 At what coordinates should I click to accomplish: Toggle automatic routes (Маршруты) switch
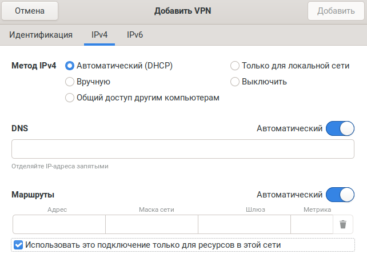[x=340, y=195]
